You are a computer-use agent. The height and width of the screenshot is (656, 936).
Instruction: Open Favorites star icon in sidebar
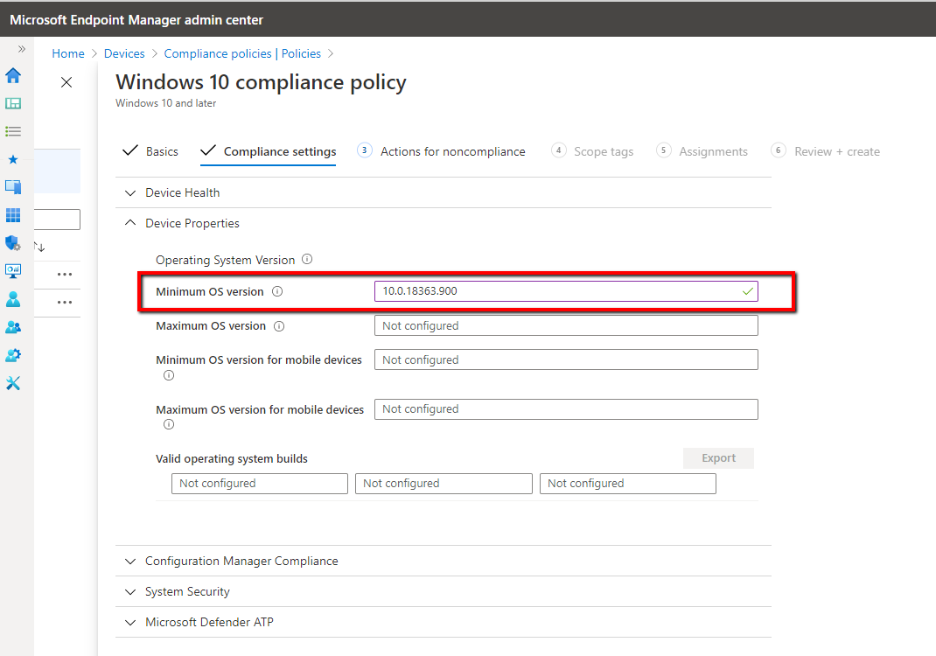tap(13, 159)
